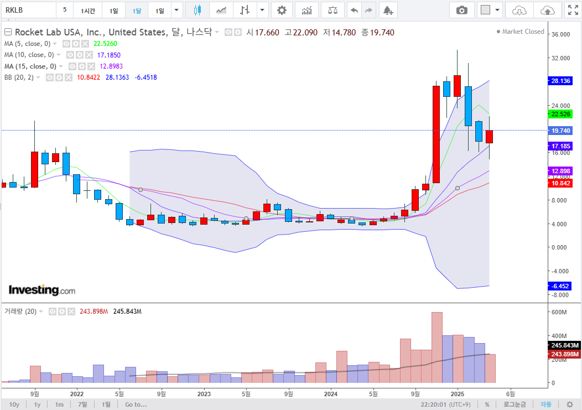
Task: Open settings for MA (5, close, 0)
Action: pos(76,44)
